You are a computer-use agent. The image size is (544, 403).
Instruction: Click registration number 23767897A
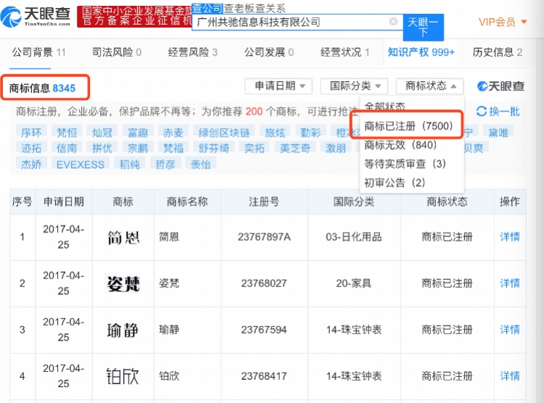point(264,237)
